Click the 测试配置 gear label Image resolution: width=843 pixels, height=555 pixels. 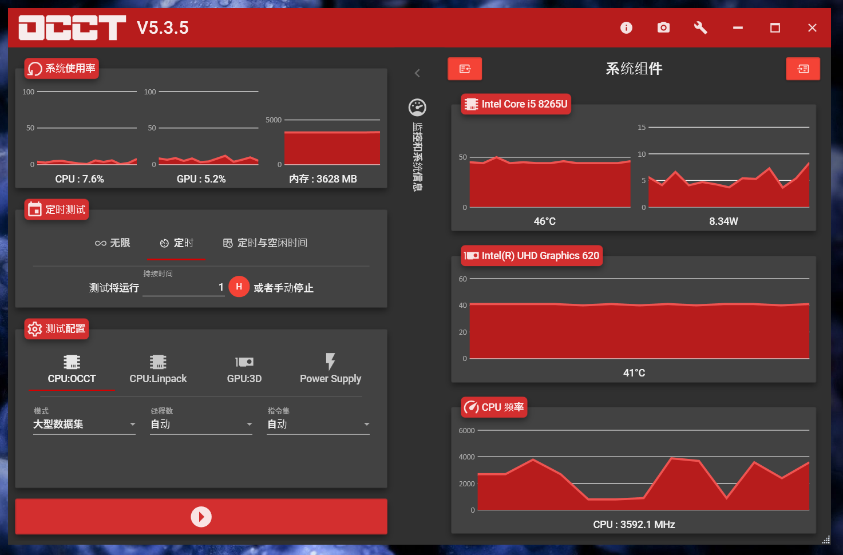[57, 329]
